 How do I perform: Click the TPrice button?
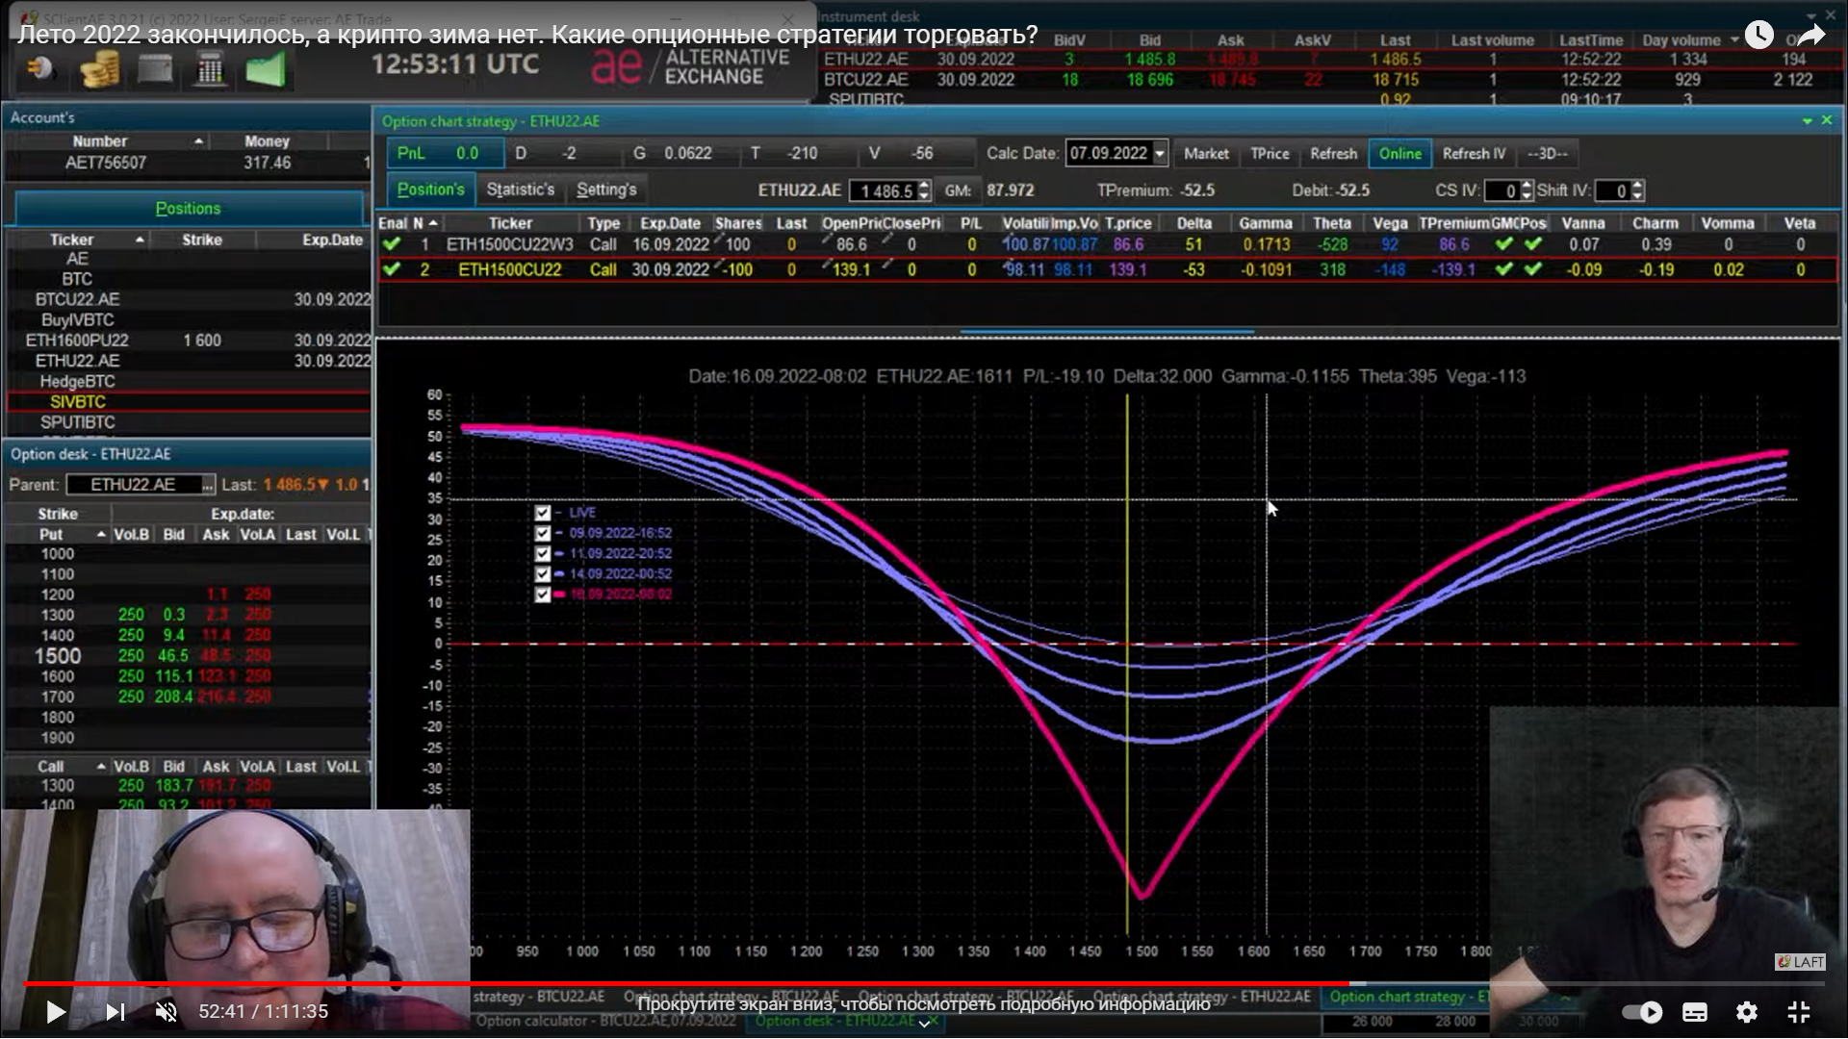click(x=1270, y=154)
